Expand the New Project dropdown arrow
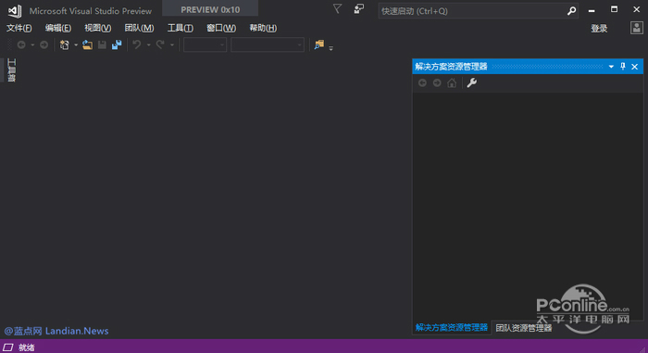Viewport: 648px width, 353px height. pyautogui.click(x=76, y=44)
